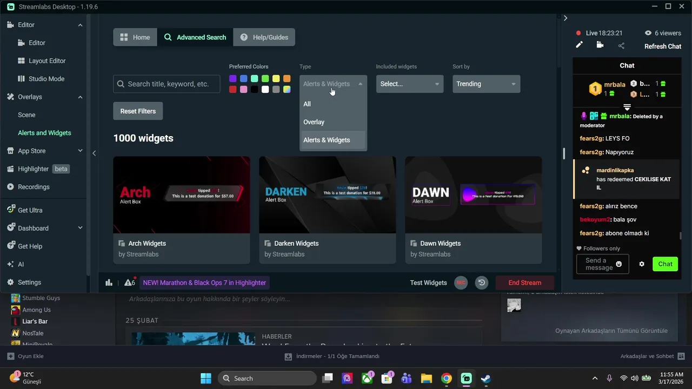Click the camera icon under Live
Screen dimensions: 692x389
[600, 45]
